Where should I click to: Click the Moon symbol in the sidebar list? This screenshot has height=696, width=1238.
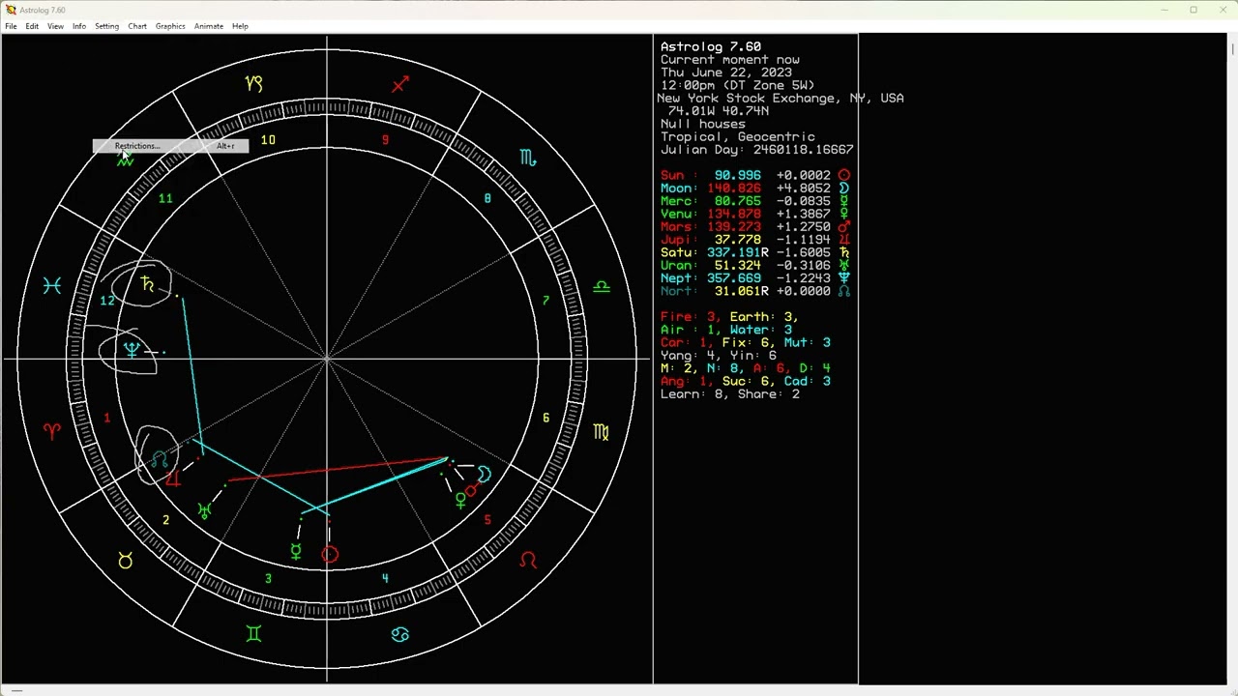(x=844, y=188)
